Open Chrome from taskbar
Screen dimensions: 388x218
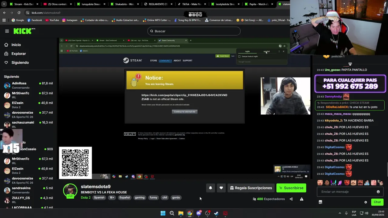[190, 213]
